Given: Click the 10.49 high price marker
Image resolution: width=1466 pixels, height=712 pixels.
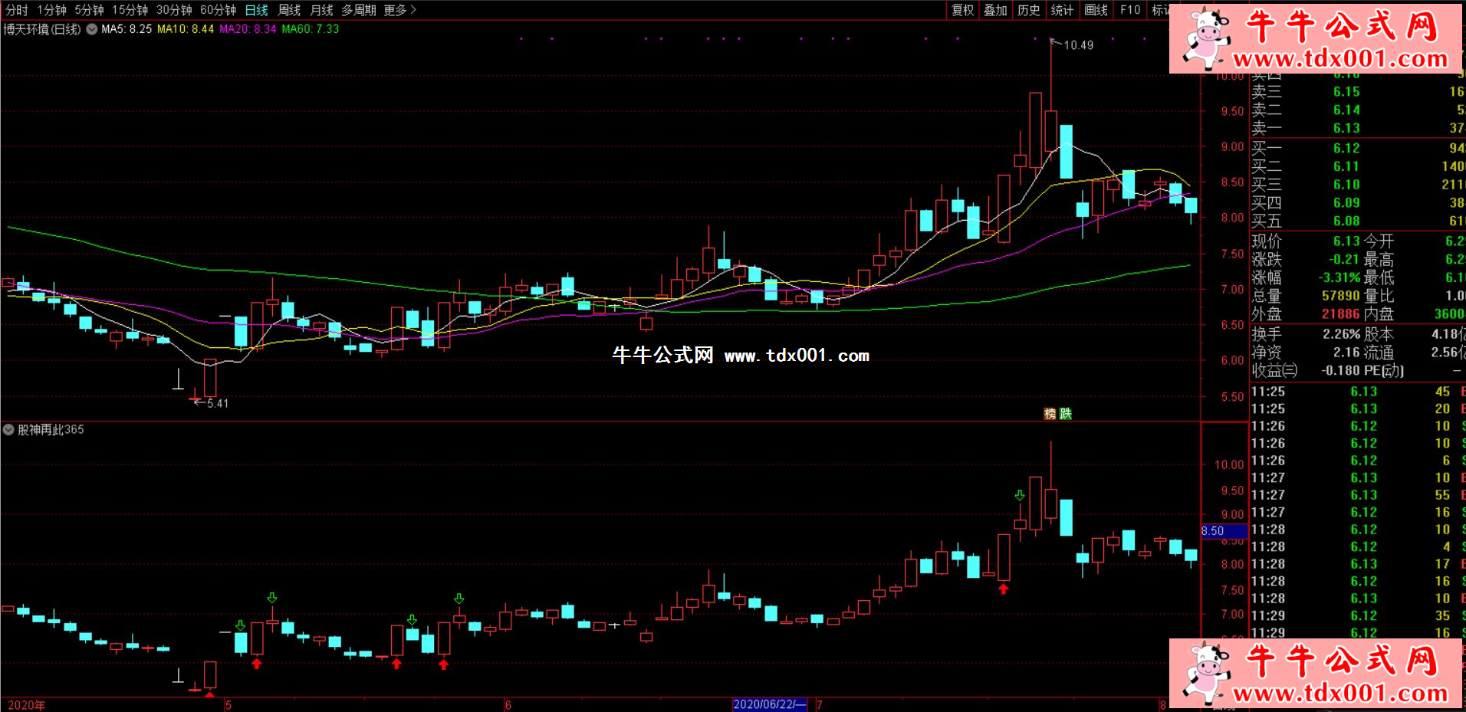Looking at the screenshot, I should tap(1078, 45).
